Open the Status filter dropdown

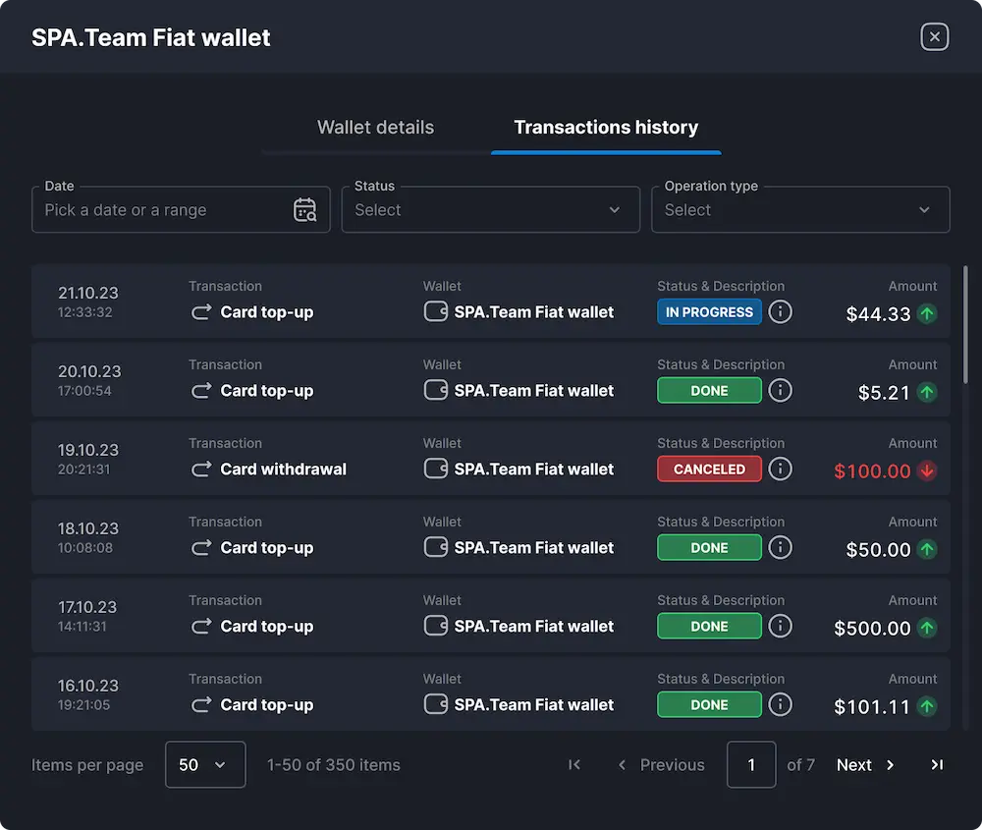point(490,209)
